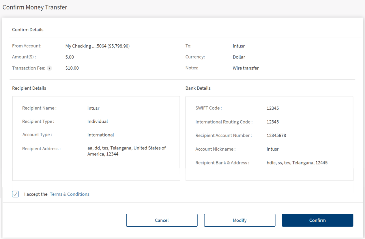
Task: Click the Individual recipient type value
Action: (98, 122)
